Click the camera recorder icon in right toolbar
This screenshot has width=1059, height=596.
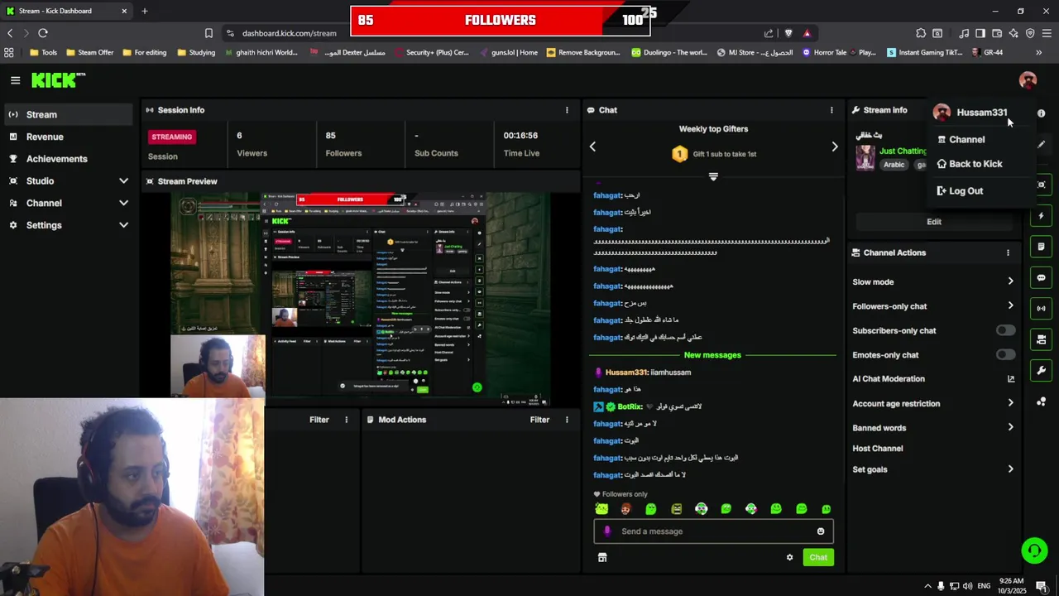point(1042,339)
